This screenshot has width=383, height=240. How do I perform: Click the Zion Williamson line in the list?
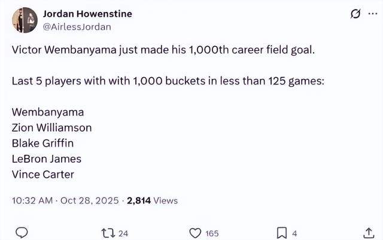pos(51,127)
